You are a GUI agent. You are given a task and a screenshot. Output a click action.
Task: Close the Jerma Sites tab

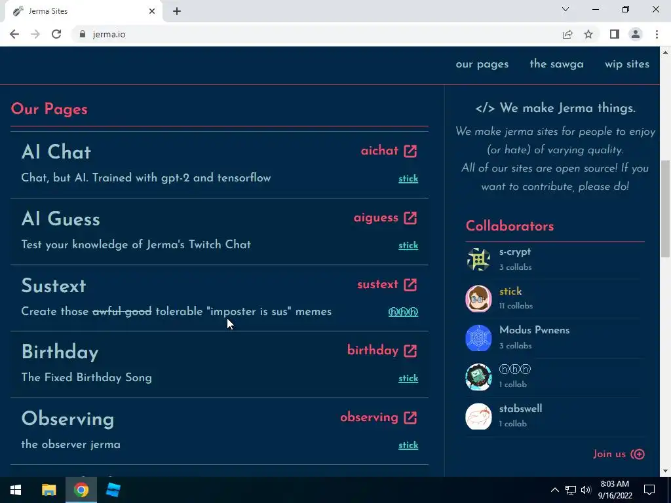(x=152, y=11)
